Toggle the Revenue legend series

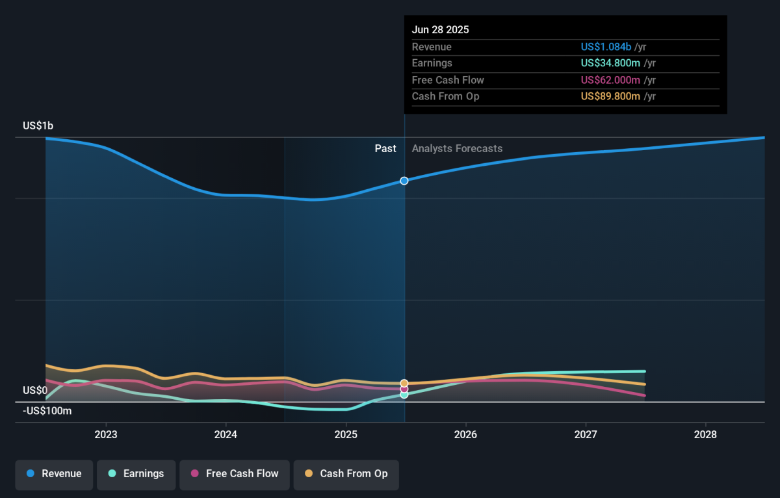55,474
